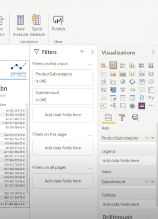Select the Decomposition tree visual
The width and height of the screenshot is (158, 219).
click(113, 106)
